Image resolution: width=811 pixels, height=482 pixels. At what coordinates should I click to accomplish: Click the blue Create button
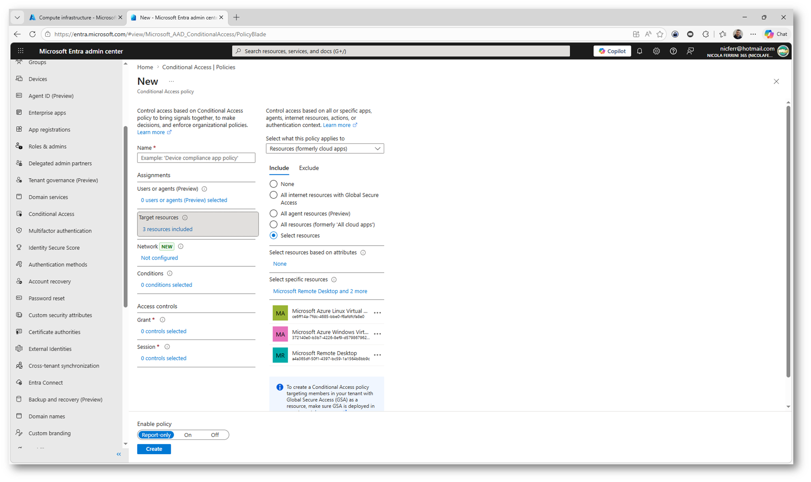tap(154, 449)
